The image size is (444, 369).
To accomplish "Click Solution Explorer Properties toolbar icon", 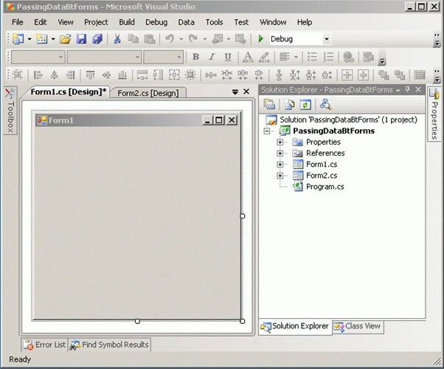I will [x=269, y=105].
